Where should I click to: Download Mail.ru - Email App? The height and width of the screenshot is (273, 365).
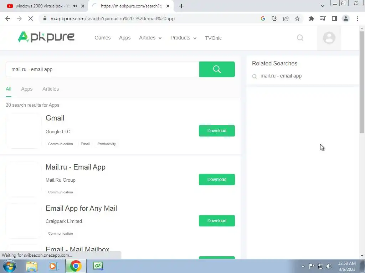[x=217, y=180]
